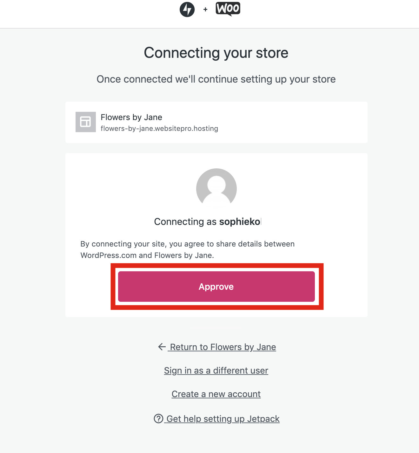The width and height of the screenshot is (419, 453).
Task: Click the flowers-by-jane.websitepro.hosting site address
Action: tap(159, 129)
